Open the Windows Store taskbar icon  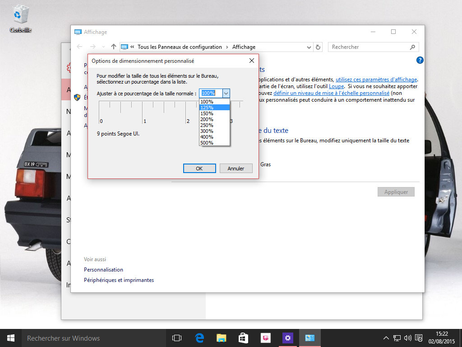[243, 338]
